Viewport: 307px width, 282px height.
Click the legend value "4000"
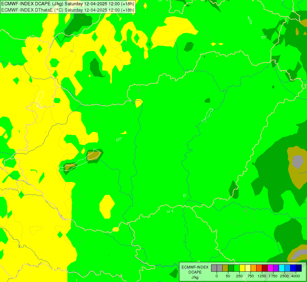coord(296,276)
